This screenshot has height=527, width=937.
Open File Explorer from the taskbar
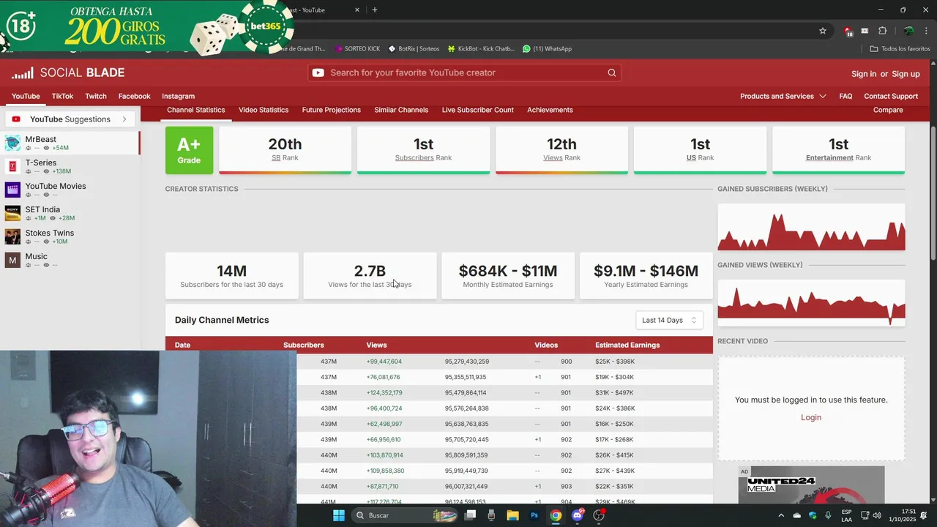point(512,515)
